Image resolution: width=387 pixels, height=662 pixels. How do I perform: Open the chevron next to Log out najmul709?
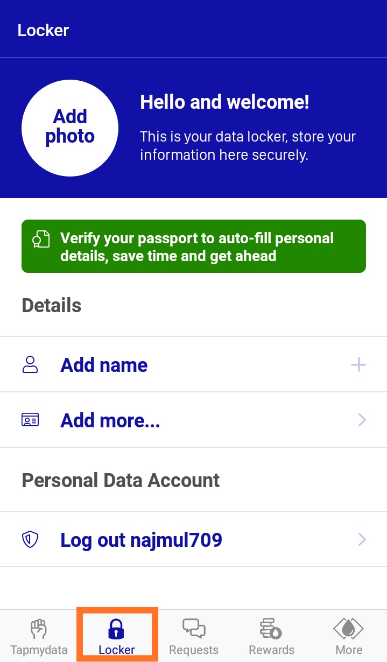(x=362, y=539)
